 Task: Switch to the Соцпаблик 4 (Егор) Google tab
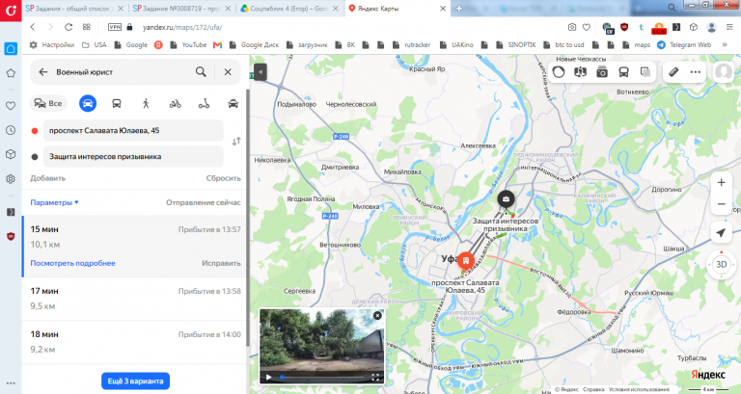tap(289, 9)
